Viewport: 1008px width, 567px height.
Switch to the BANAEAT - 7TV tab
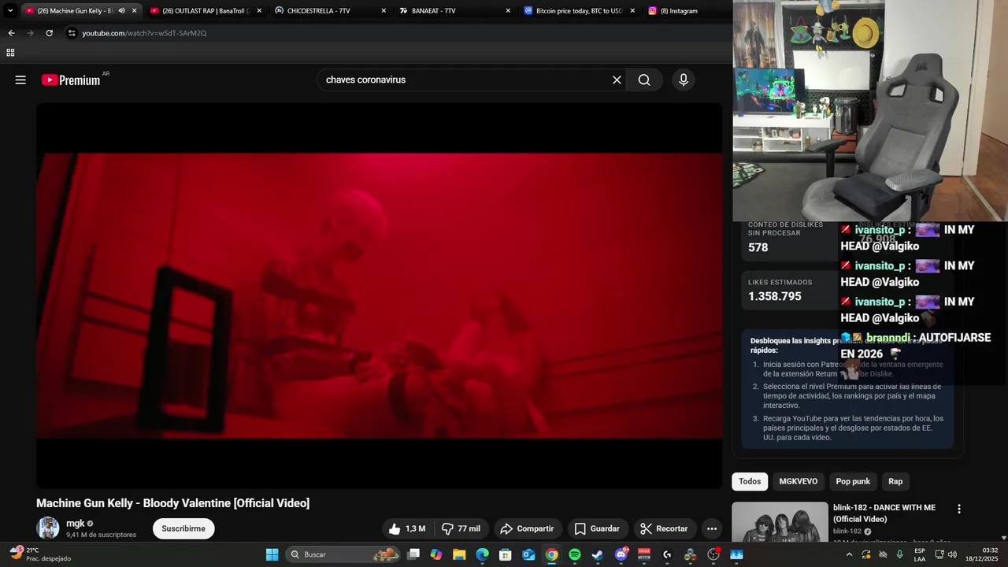(x=455, y=11)
